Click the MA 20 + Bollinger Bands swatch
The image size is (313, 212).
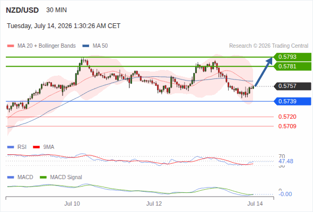(11, 46)
